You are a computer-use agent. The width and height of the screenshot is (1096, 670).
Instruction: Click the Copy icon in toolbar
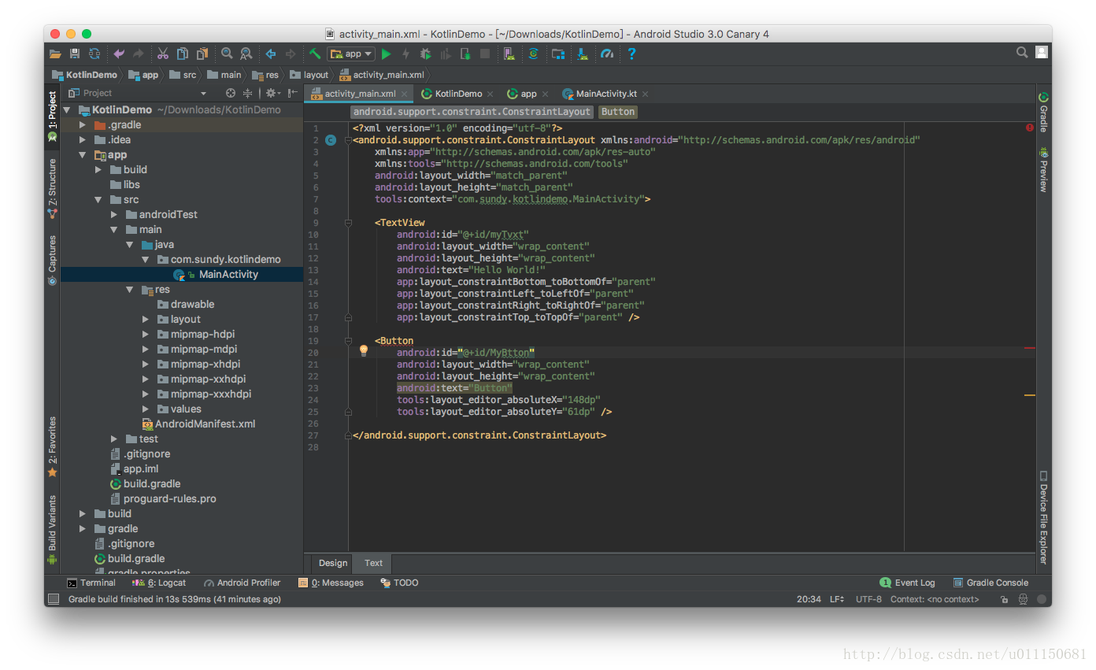pyautogui.click(x=183, y=54)
